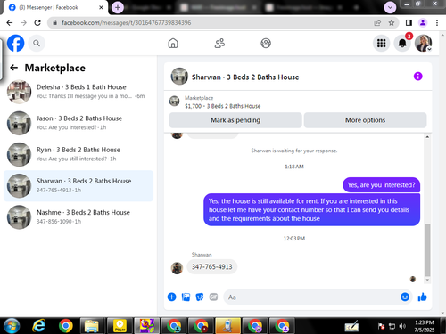Open the emoji picker smiley icon

(405, 297)
